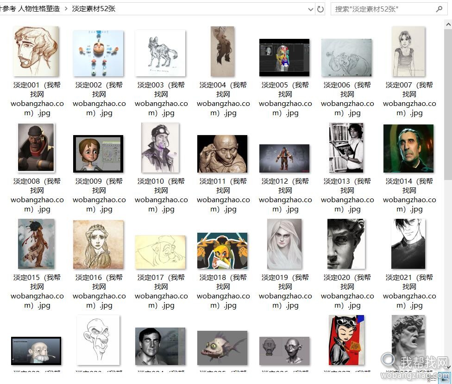Select the gray male bust render thumbnail
Viewport: 452px width, 384px height.
click(160, 346)
